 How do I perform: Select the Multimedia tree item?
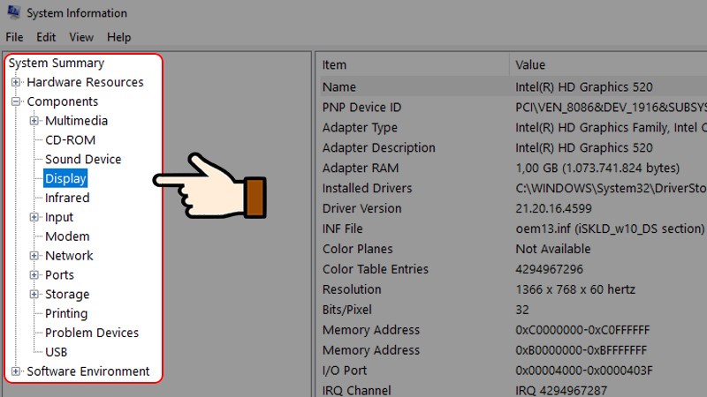pos(76,121)
